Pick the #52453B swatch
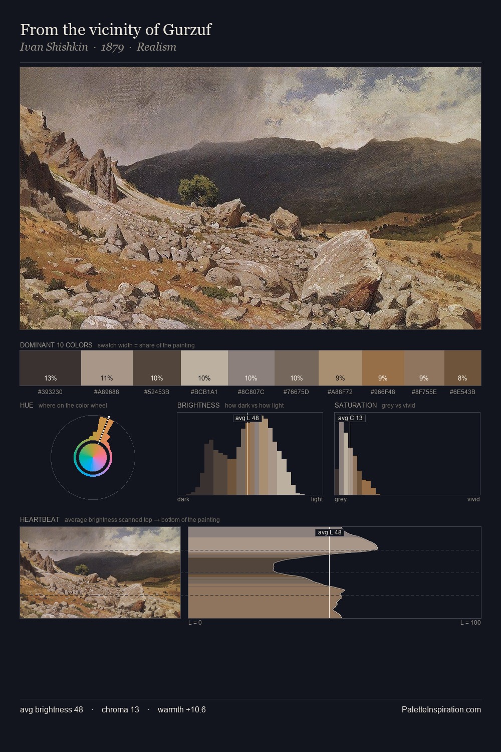This screenshot has width=501, height=752. coord(157,368)
